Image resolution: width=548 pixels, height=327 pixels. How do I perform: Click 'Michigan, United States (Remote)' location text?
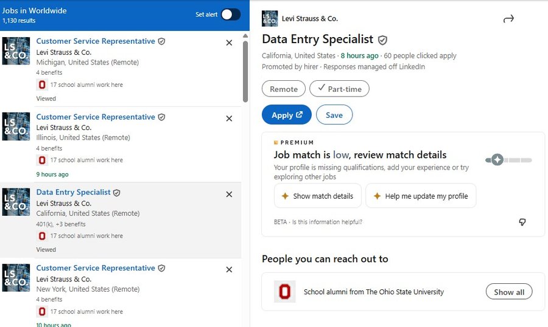coord(87,62)
